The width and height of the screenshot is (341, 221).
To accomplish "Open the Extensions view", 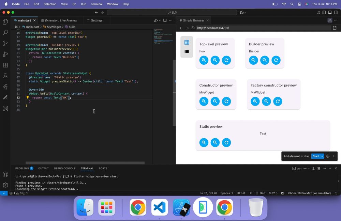I will pyautogui.click(x=5, y=65).
